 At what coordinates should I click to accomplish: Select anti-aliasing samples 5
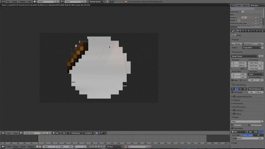tap(233, 89)
